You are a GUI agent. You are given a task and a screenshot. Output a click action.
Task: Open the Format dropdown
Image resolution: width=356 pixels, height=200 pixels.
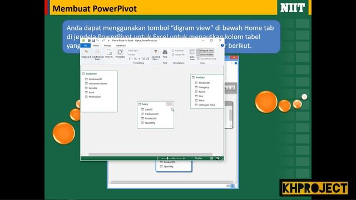click(132, 54)
